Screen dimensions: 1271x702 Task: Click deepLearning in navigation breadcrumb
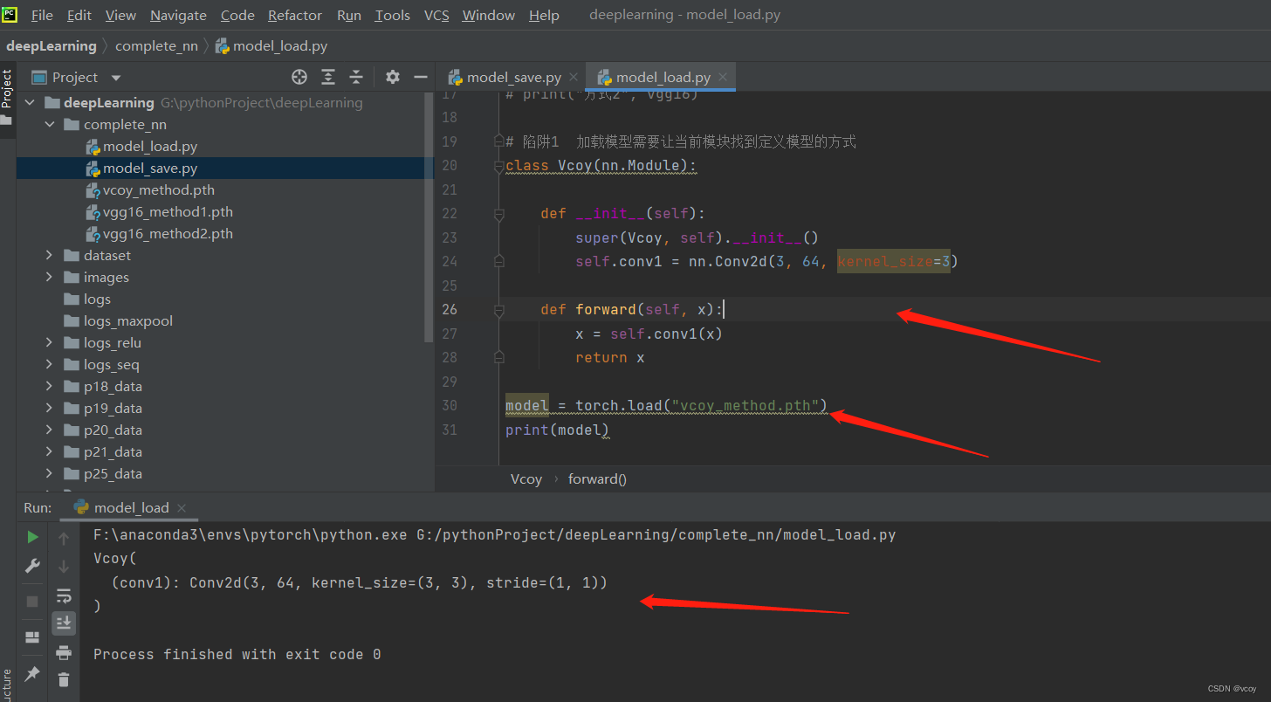click(52, 46)
